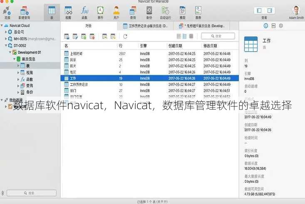This screenshot has width=305, height=204.
Task: Expand the MH-0015 node arrow
Action: click(6, 39)
